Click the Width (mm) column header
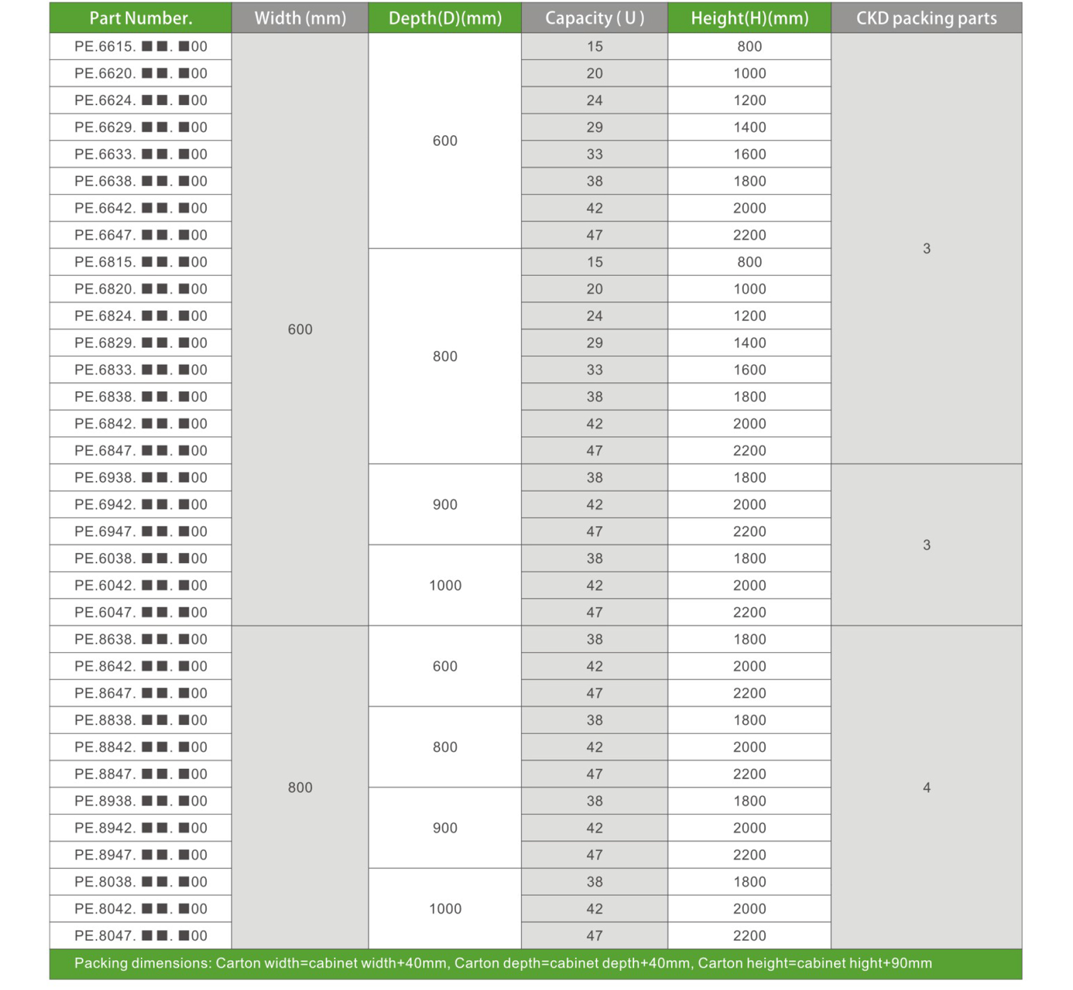 coord(300,18)
